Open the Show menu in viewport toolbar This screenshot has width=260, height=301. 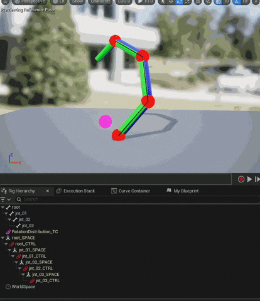tap(77, 2)
